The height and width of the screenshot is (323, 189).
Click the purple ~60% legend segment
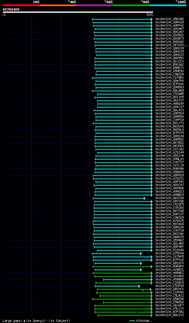click(94, 5)
